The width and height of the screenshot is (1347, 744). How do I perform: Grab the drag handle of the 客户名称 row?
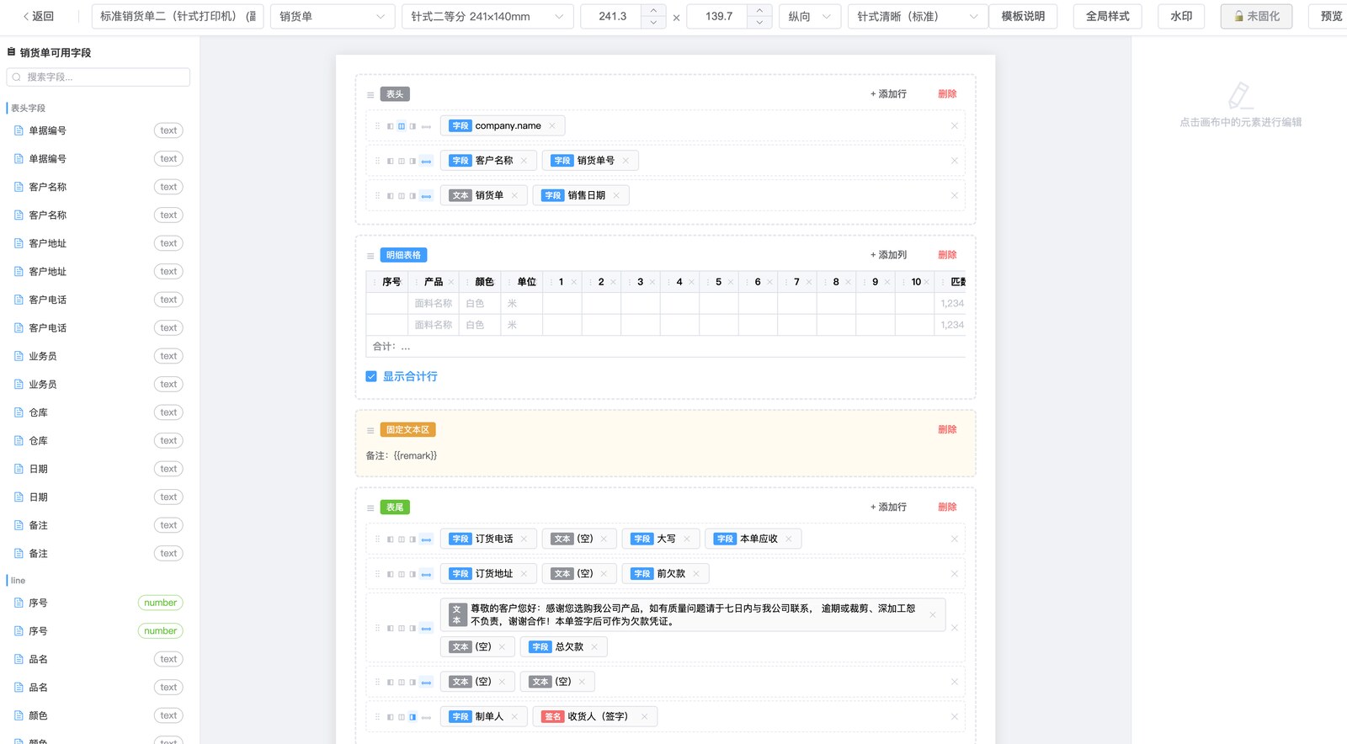pyautogui.click(x=377, y=161)
